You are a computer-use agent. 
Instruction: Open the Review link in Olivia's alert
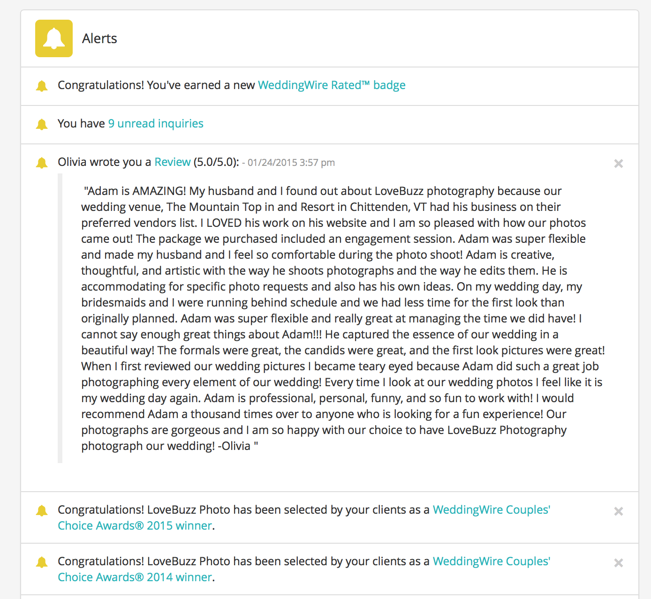[x=173, y=162]
